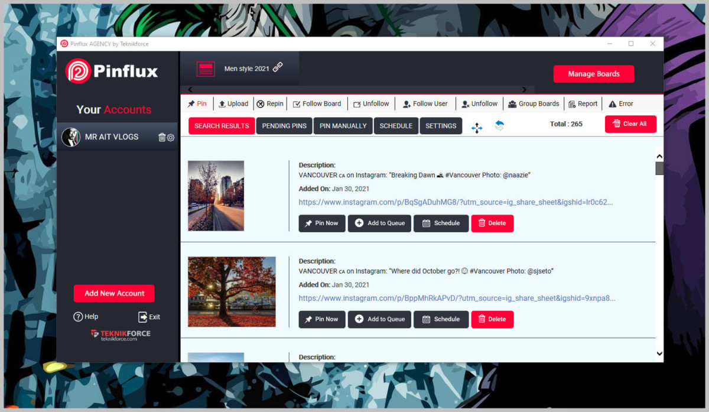
Task: Click the red autumn tree thumbnail
Action: click(x=232, y=291)
